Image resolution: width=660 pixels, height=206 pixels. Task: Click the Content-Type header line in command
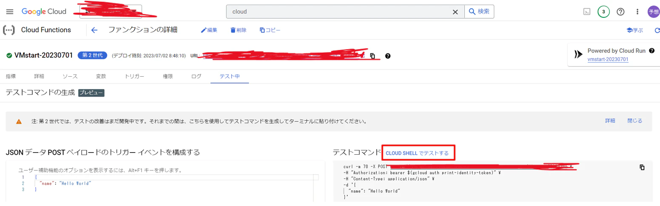pyautogui.click(x=389, y=179)
